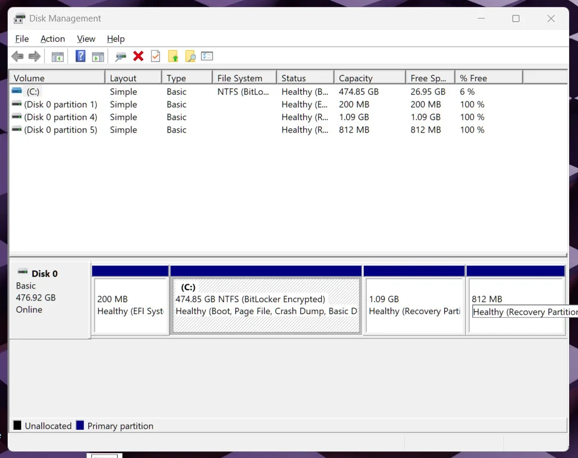Viewport: 578px width, 458px height.
Task: Sort by the Capacity column header
Action: 370,78
